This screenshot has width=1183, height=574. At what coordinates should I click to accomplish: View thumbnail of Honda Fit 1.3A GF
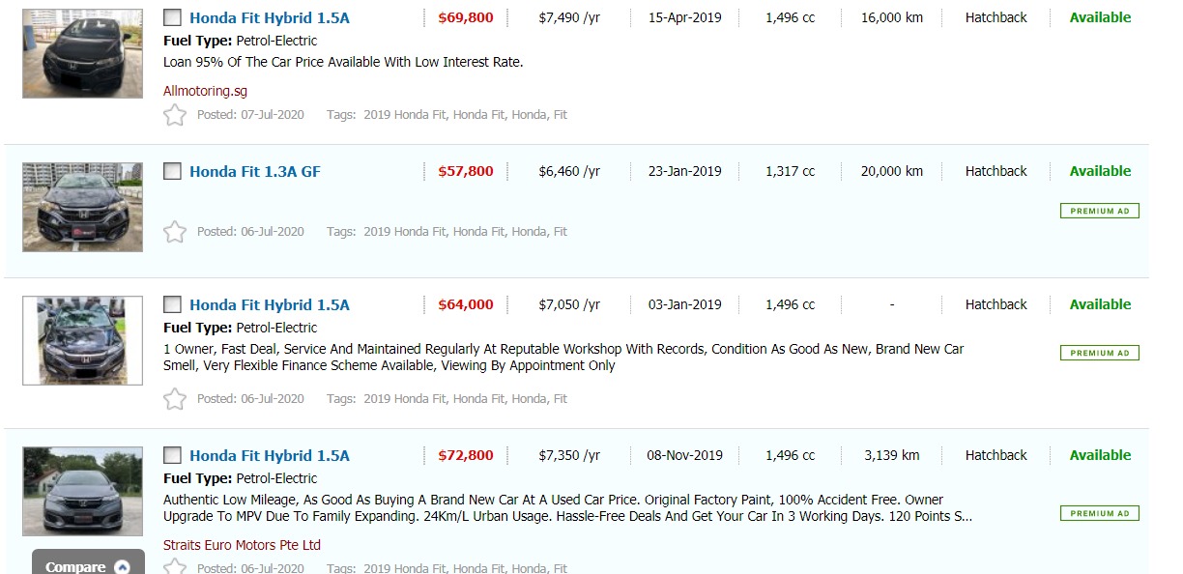click(x=82, y=207)
